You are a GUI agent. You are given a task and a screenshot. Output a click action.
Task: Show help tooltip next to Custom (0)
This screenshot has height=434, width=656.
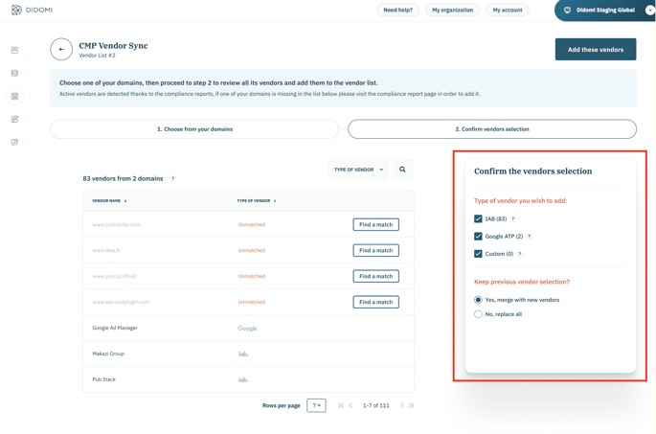[520, 254]
